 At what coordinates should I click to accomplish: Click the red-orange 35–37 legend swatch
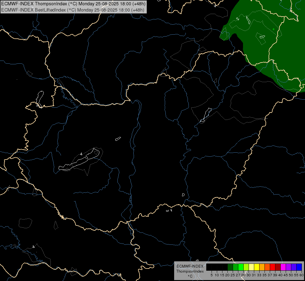(x=267, y=267)
